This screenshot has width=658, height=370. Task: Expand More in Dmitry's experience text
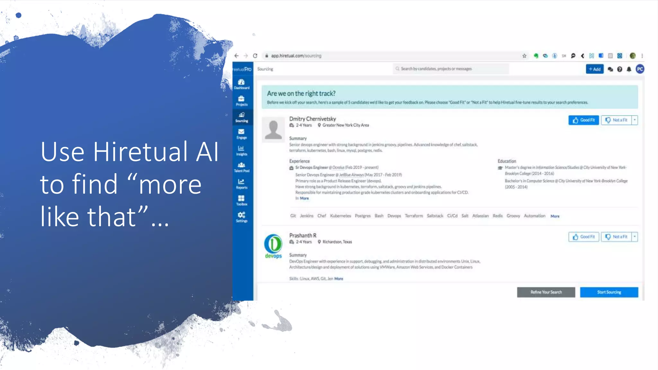(x=304, y=198)
